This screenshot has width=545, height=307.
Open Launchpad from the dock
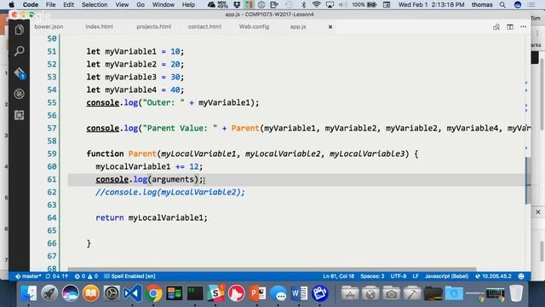pyautogui.click(x=49, y=293)
